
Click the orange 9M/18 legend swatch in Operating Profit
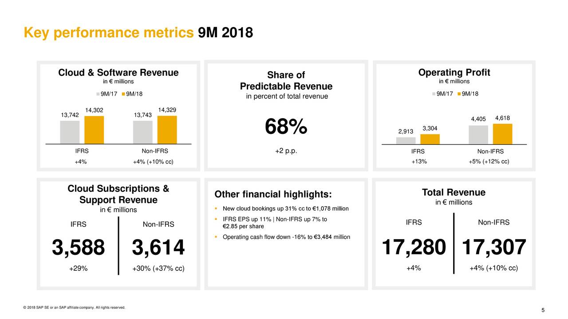459,94
